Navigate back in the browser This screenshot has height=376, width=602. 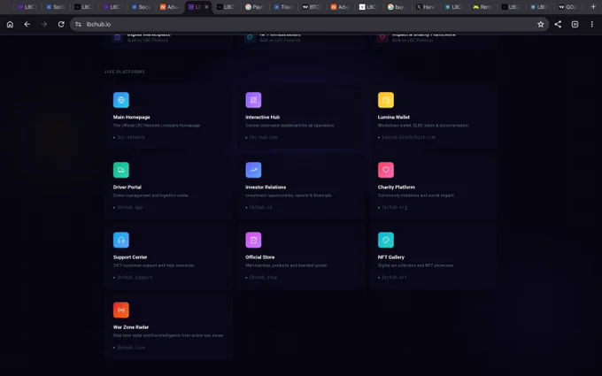tap(27, 24)
